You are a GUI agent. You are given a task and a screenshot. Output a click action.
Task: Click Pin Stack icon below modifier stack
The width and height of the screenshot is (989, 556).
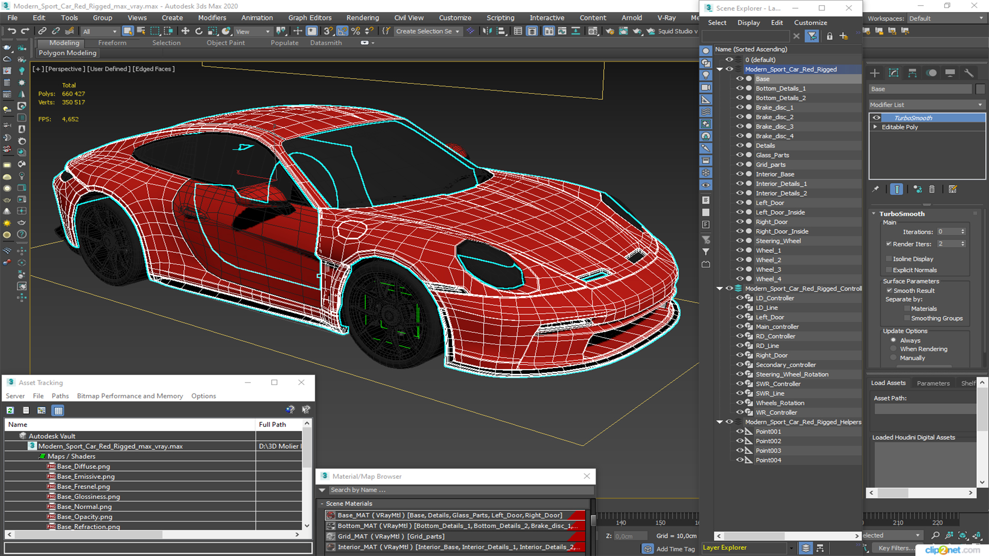click(x=875, y=189)
